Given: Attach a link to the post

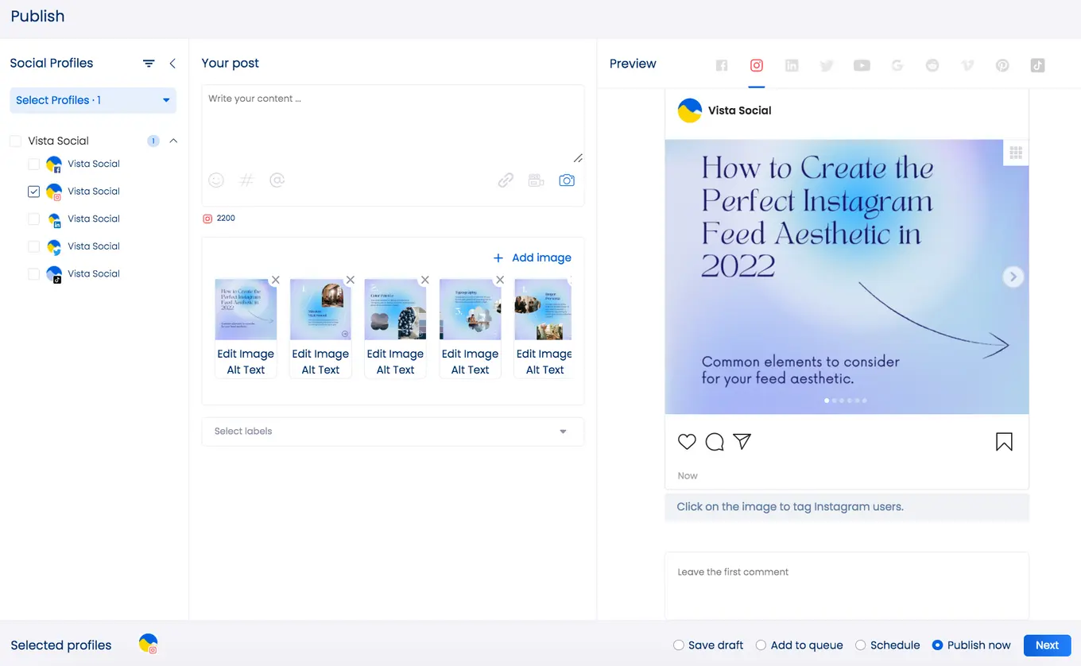Looking at the screenshot, I should (x=506, y=180).
